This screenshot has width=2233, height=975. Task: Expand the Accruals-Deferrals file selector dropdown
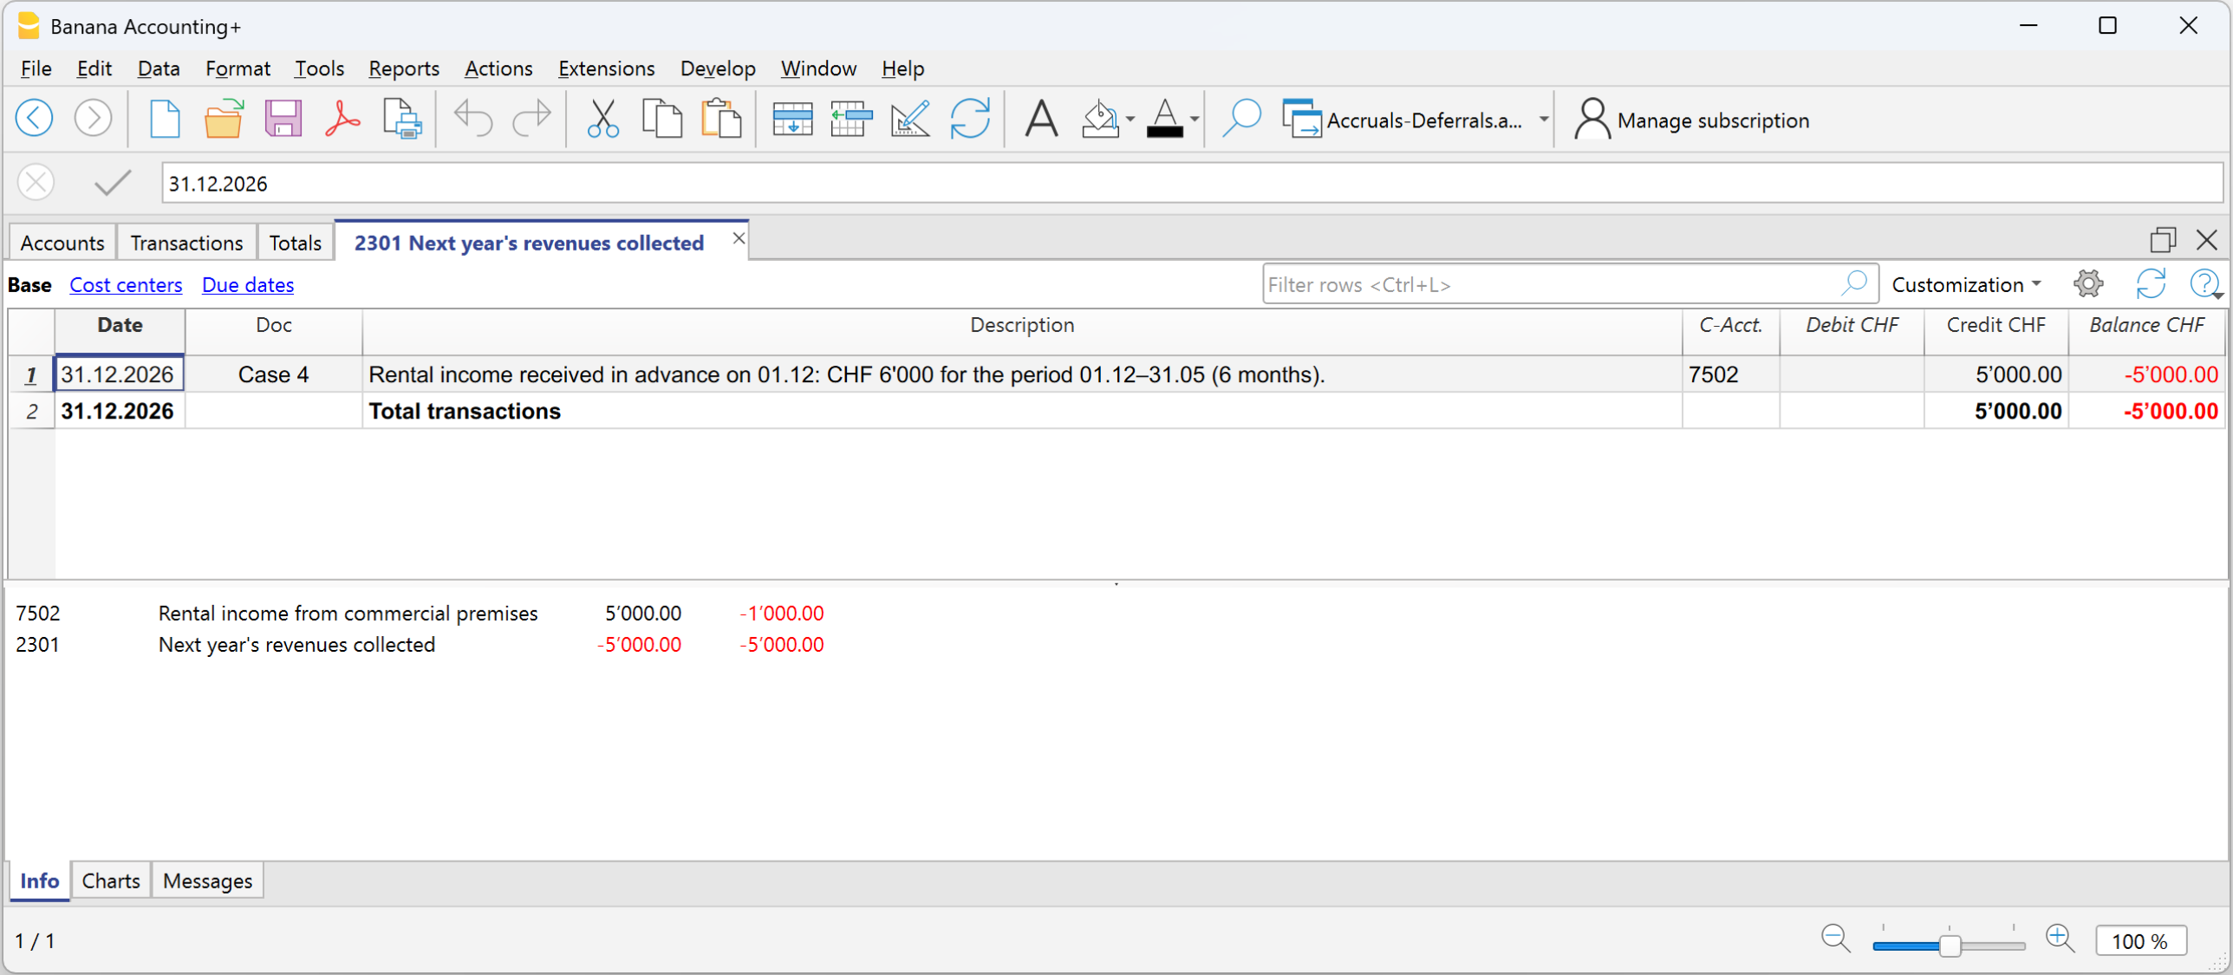tap(1543, 120)
